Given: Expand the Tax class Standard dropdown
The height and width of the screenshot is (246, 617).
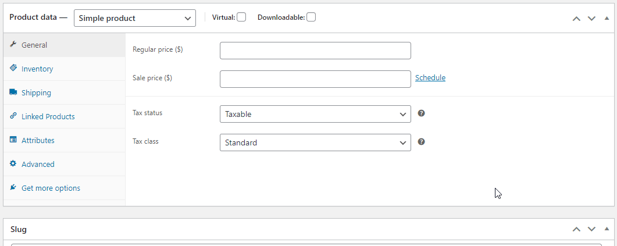Looking at the screenshot, I should [315, 142].
